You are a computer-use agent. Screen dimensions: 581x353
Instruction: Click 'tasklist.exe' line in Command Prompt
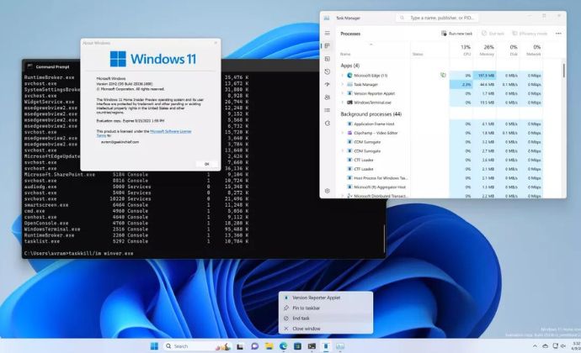coord(136,241)
